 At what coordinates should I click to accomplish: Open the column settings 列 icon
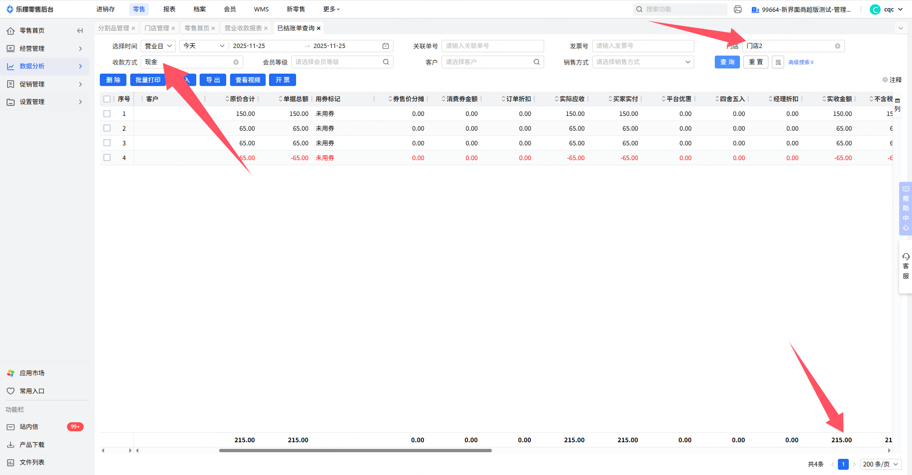point(897,104)
